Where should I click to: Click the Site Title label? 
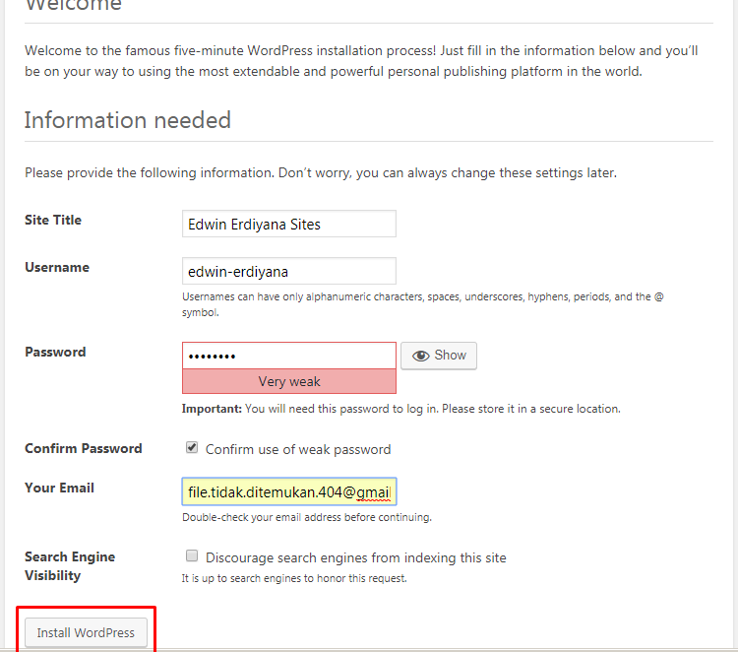(53, 220)
